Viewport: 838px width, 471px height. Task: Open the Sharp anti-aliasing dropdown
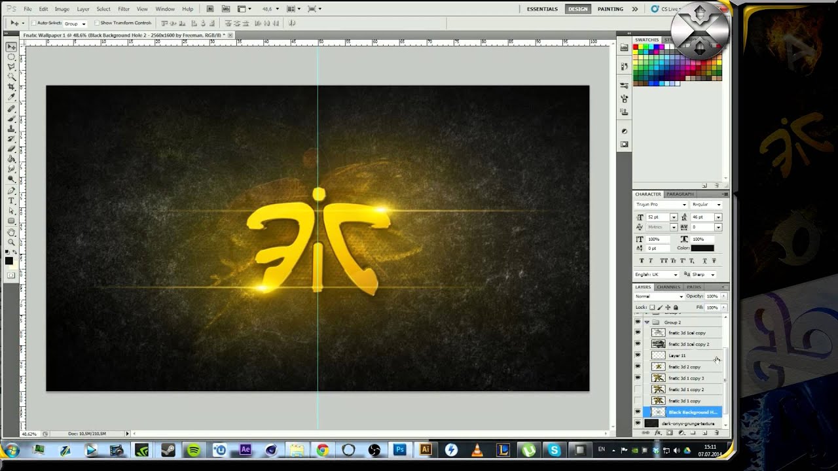point(704,275)
